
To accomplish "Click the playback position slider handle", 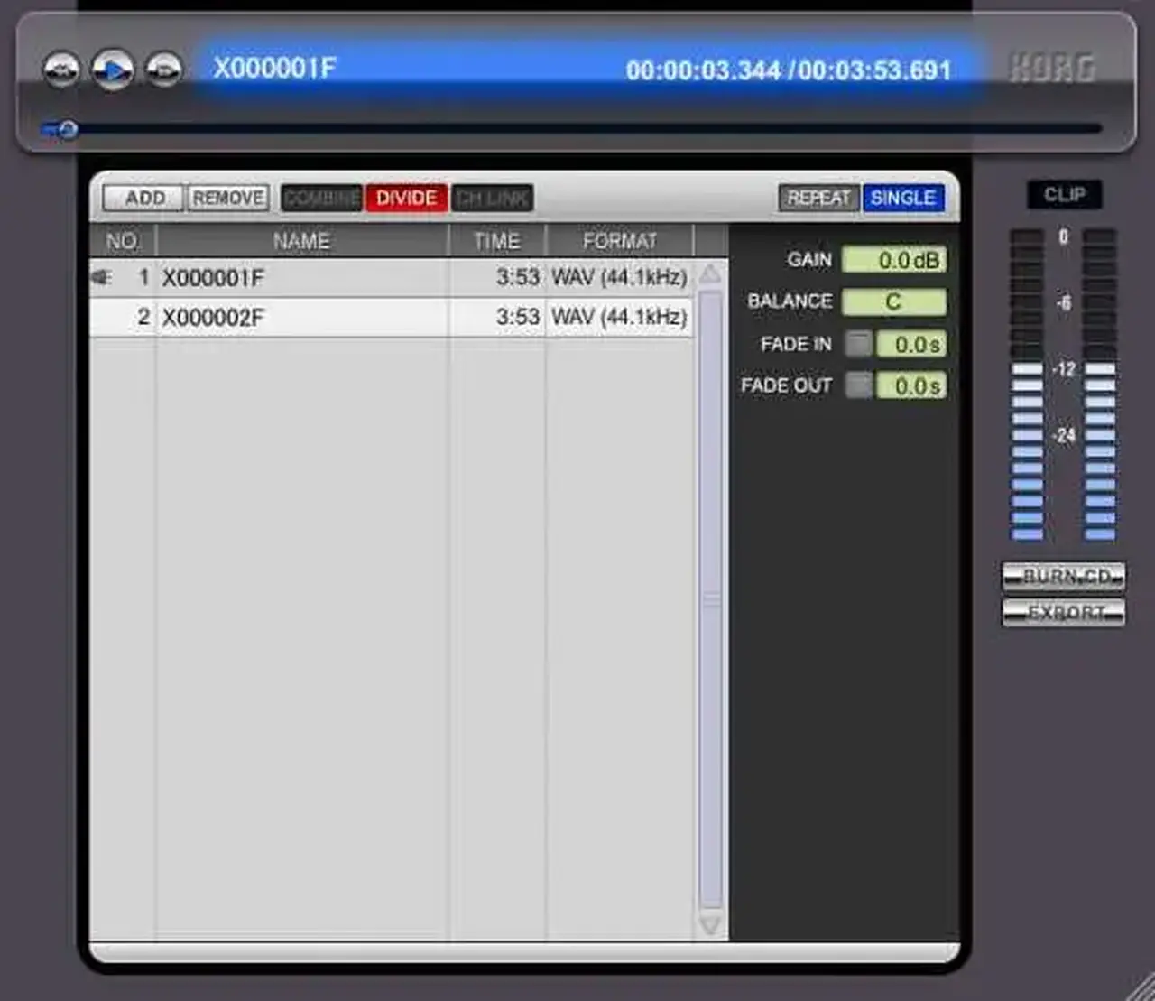I will click(67, 130).
